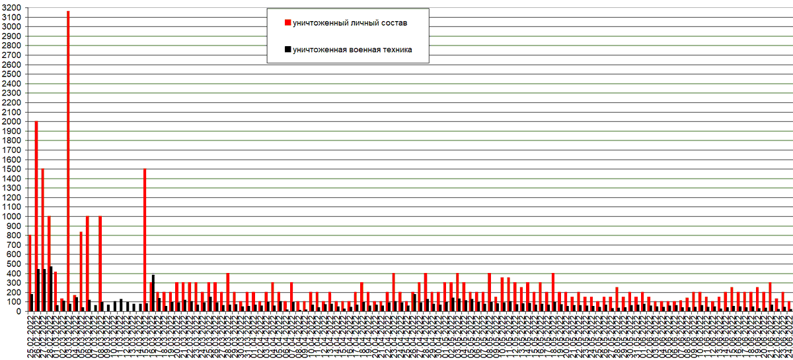This screenshot has width=793, height=360.
Task: Click y-axis label 2000
Action: coord(12,121)
